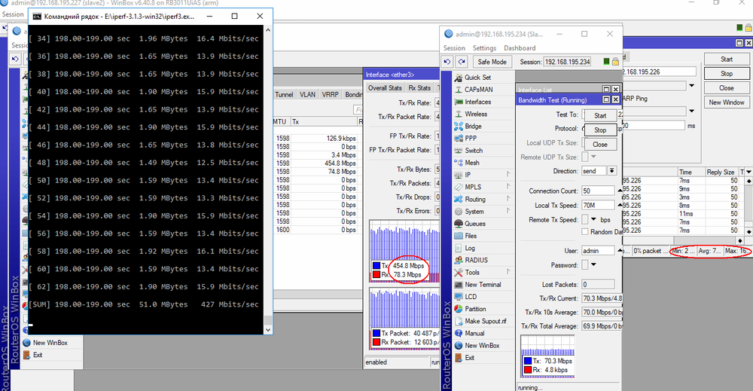Expand the Password field arrow
This screenshot has width=753, height=391.
[593, 264]
